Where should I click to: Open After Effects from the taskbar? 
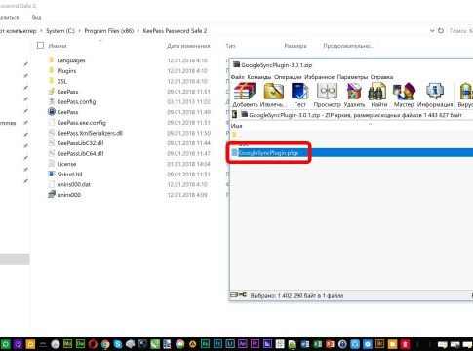point(243,344)
